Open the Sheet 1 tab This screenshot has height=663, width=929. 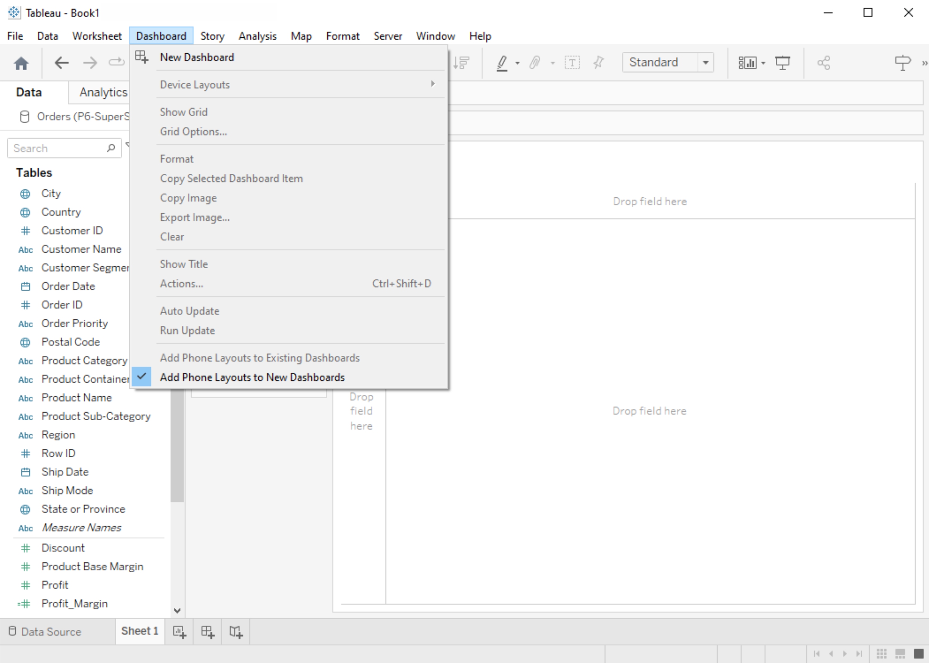point(139,631)
